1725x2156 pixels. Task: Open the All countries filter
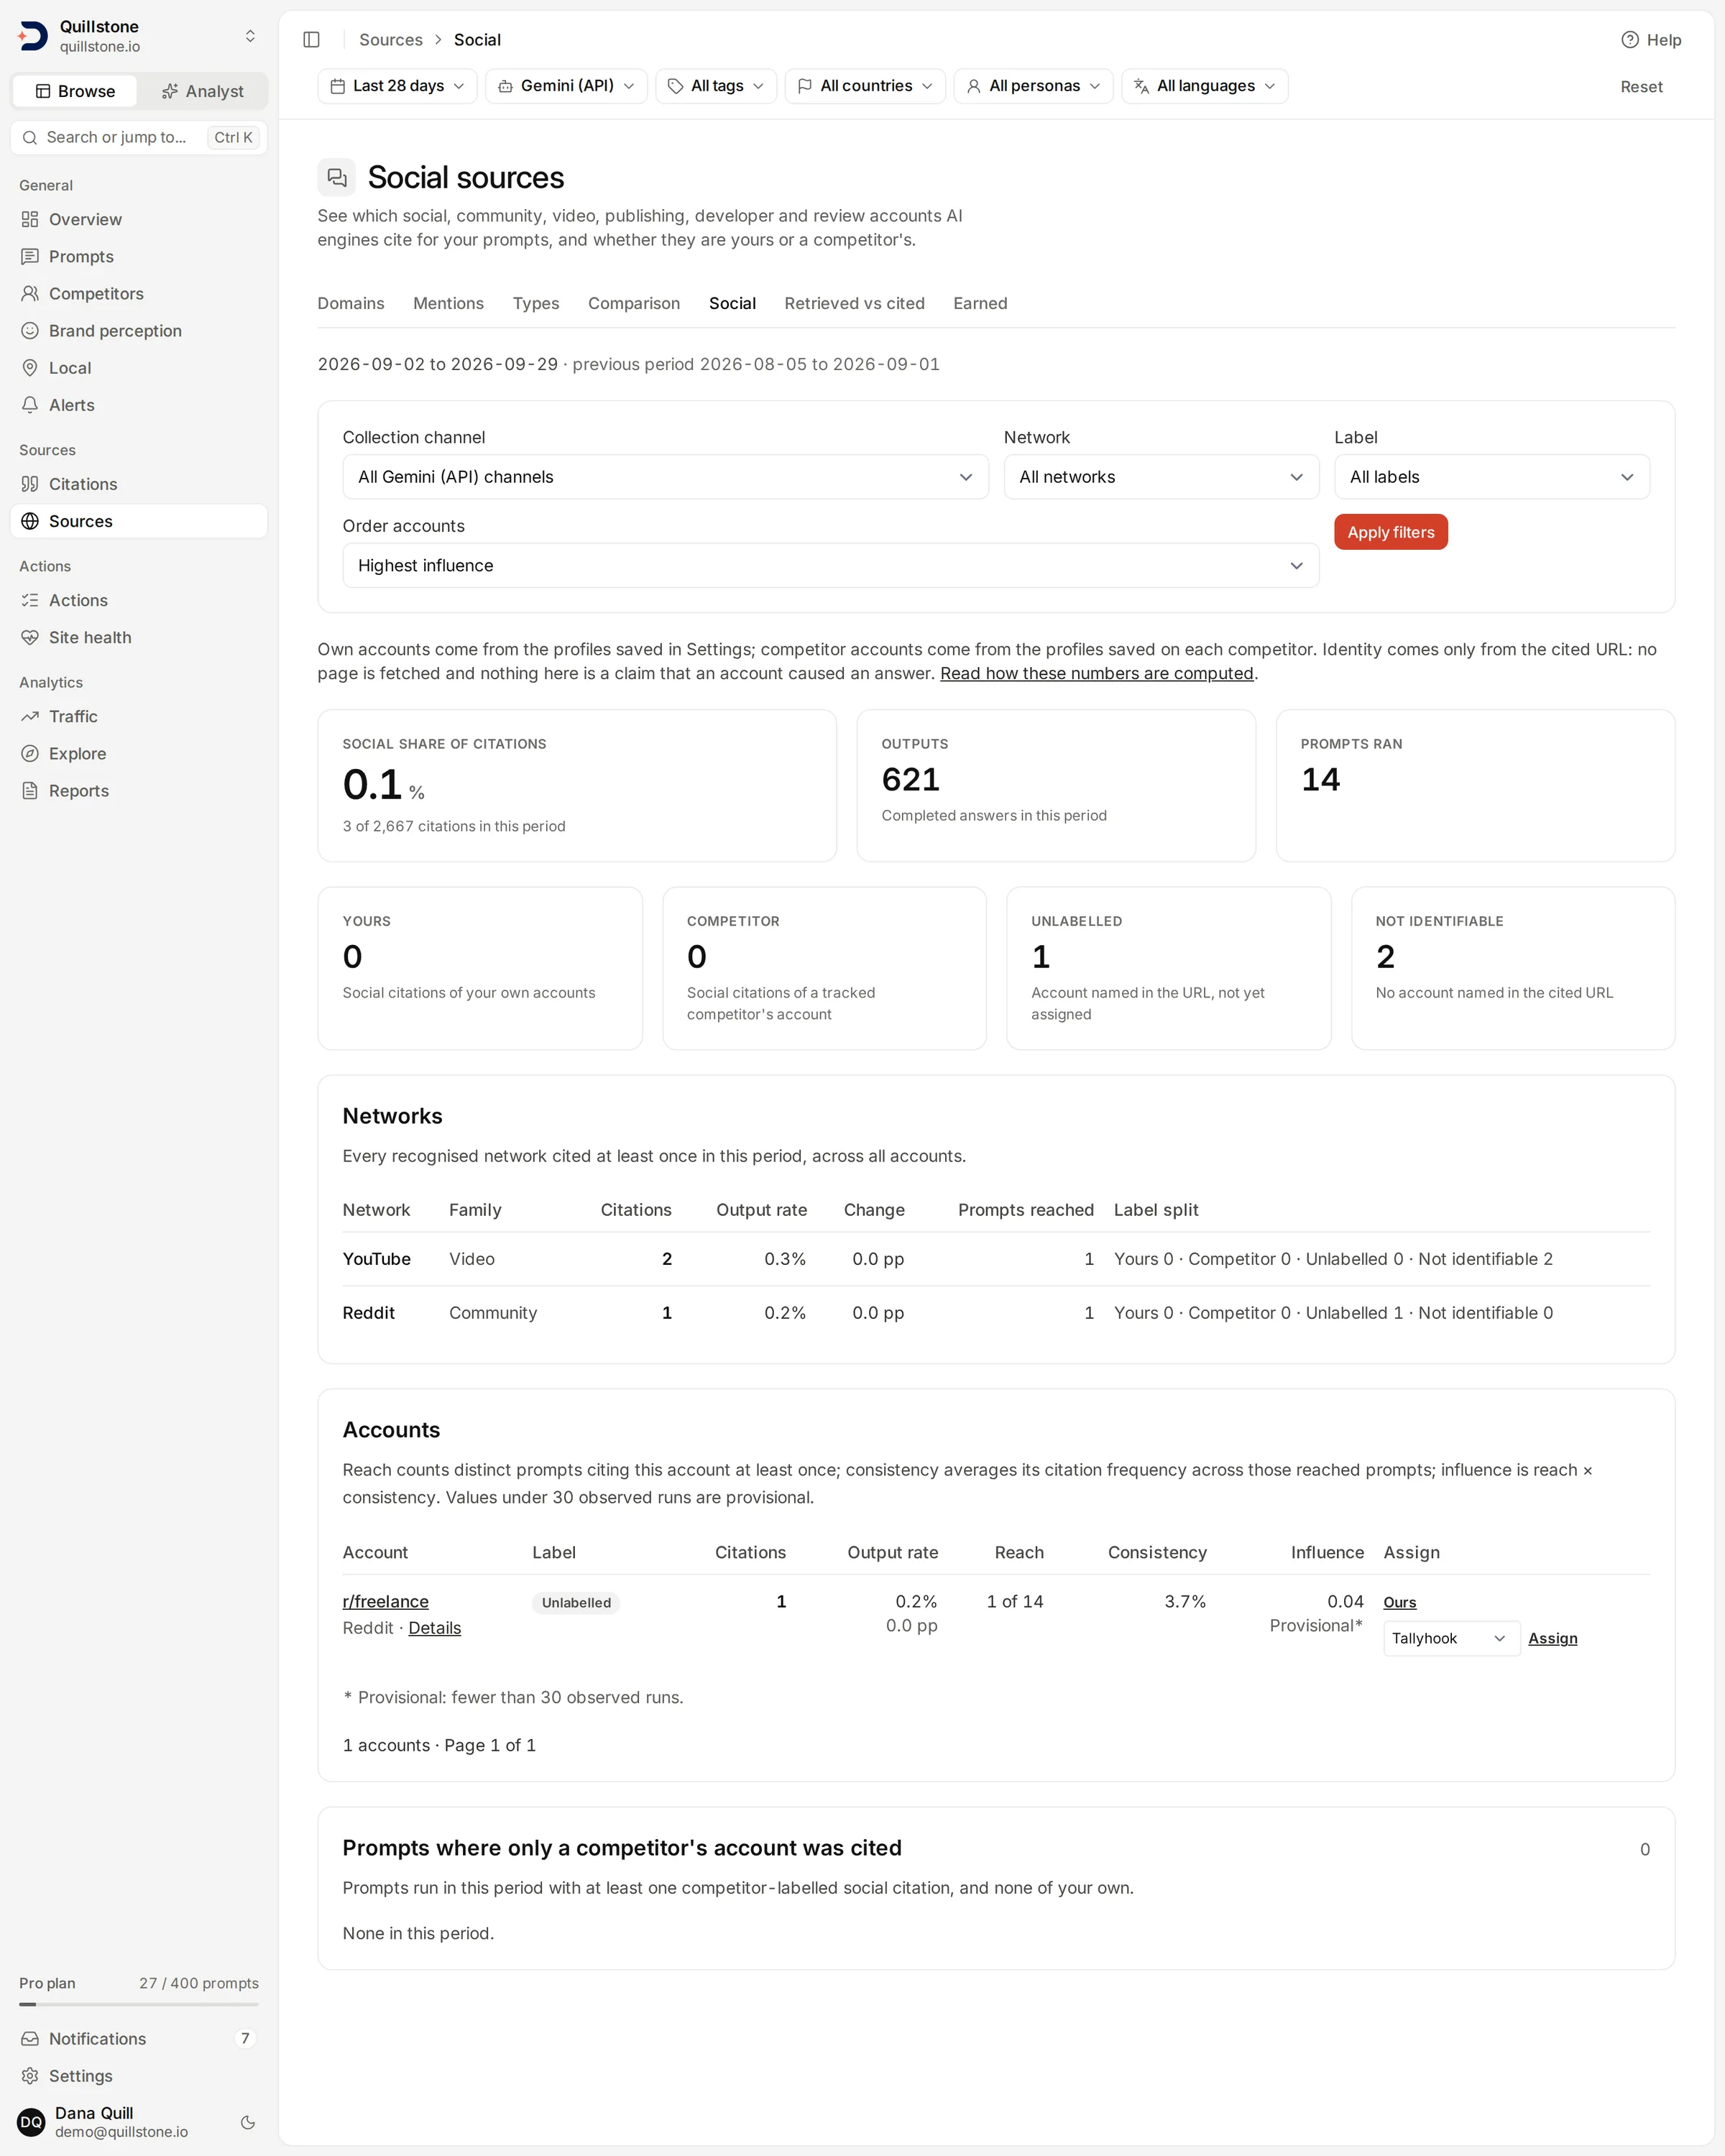click(x=865, y=86)
